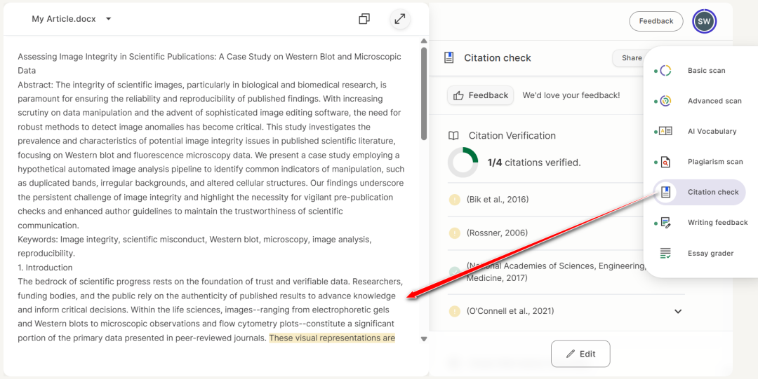Select Basic scan from the menu

point(706,71)
